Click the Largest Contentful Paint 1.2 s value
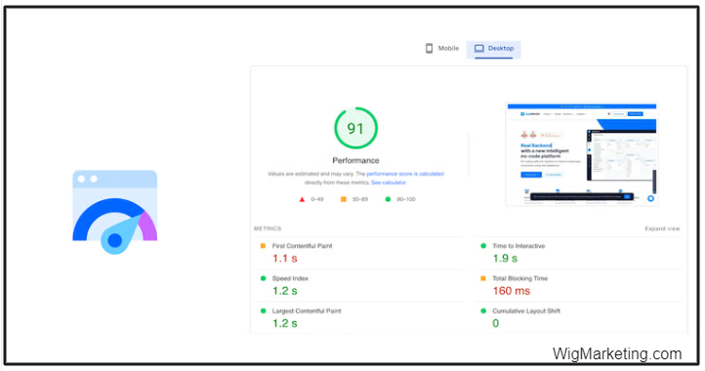Viewport: 705px width, 371px height. (285, 323)
